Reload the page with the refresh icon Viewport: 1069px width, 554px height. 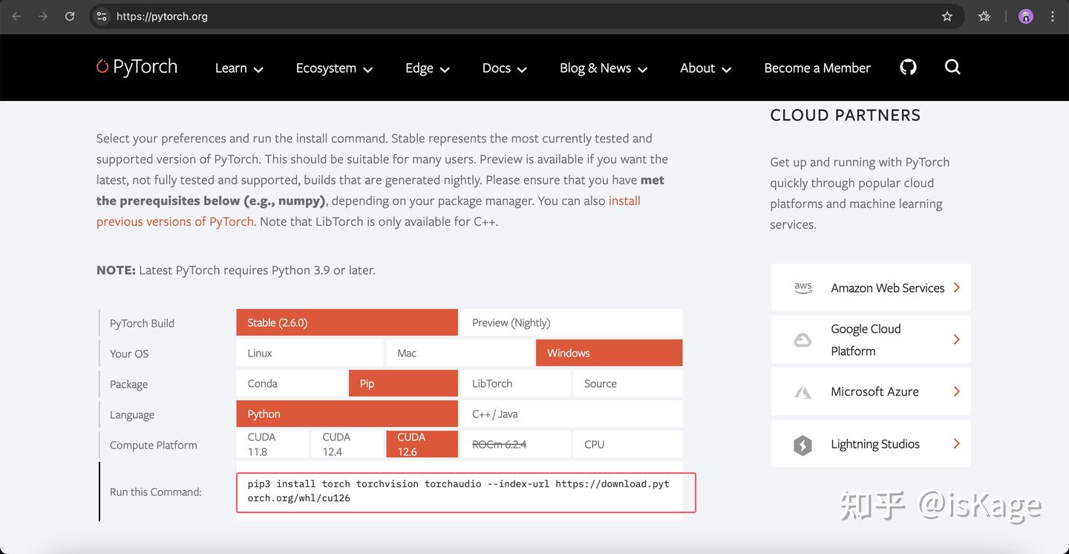(x=70, y=16)
